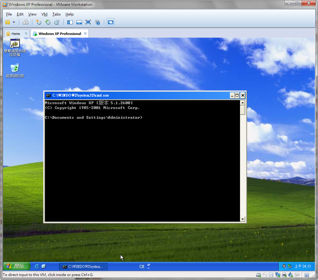
Task: Open the Tabs menu
Action: [57, 14]
